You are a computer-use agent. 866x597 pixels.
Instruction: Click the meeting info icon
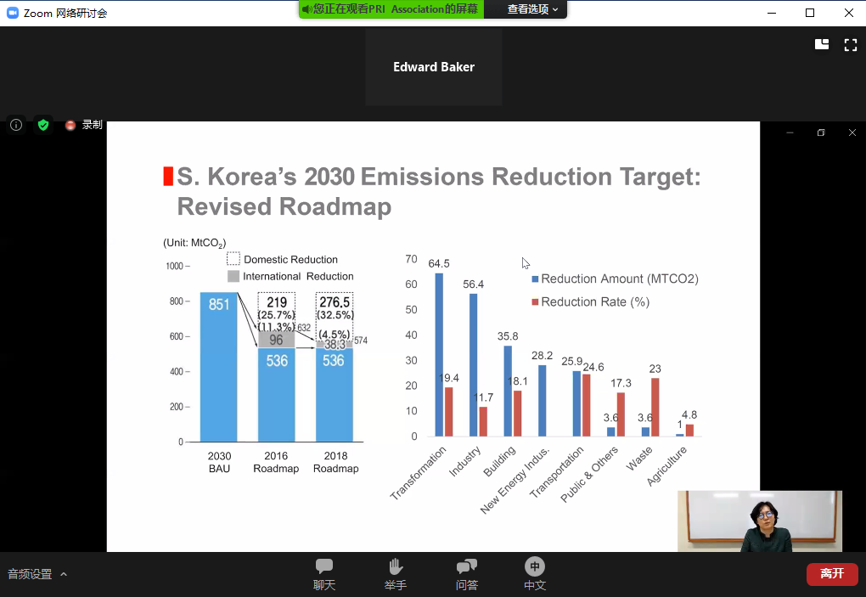tap(16, 125)
